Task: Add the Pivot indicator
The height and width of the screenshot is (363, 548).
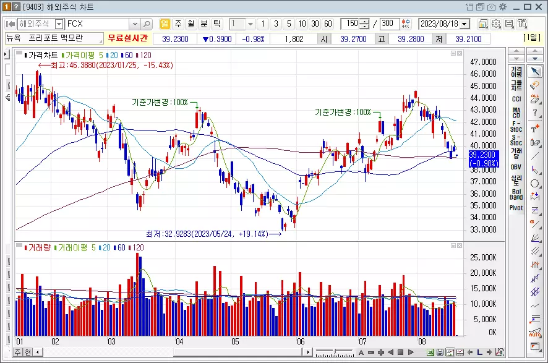Action: [516, 208]
